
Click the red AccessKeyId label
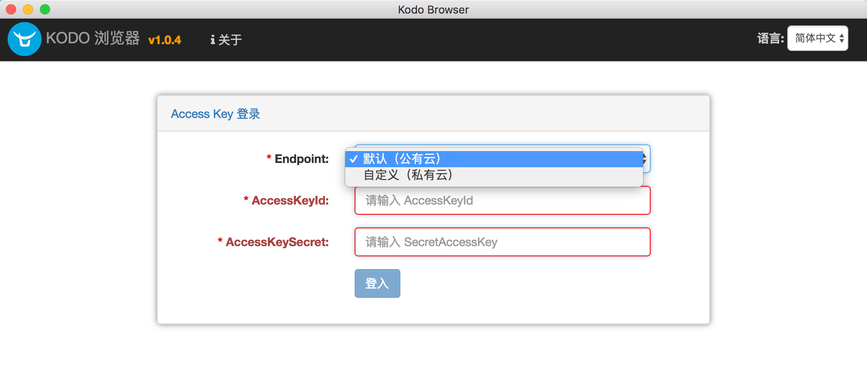290,200
